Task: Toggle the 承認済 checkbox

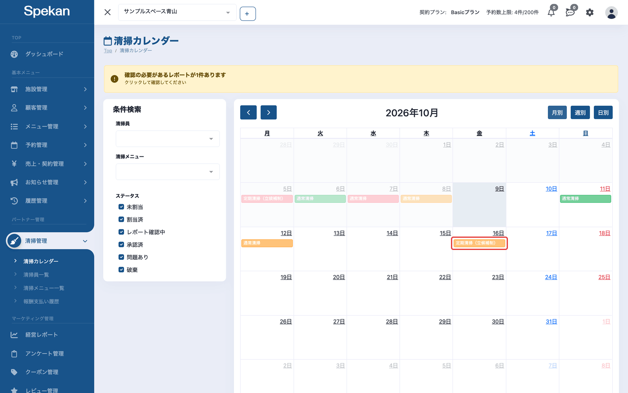Action: 121,244
